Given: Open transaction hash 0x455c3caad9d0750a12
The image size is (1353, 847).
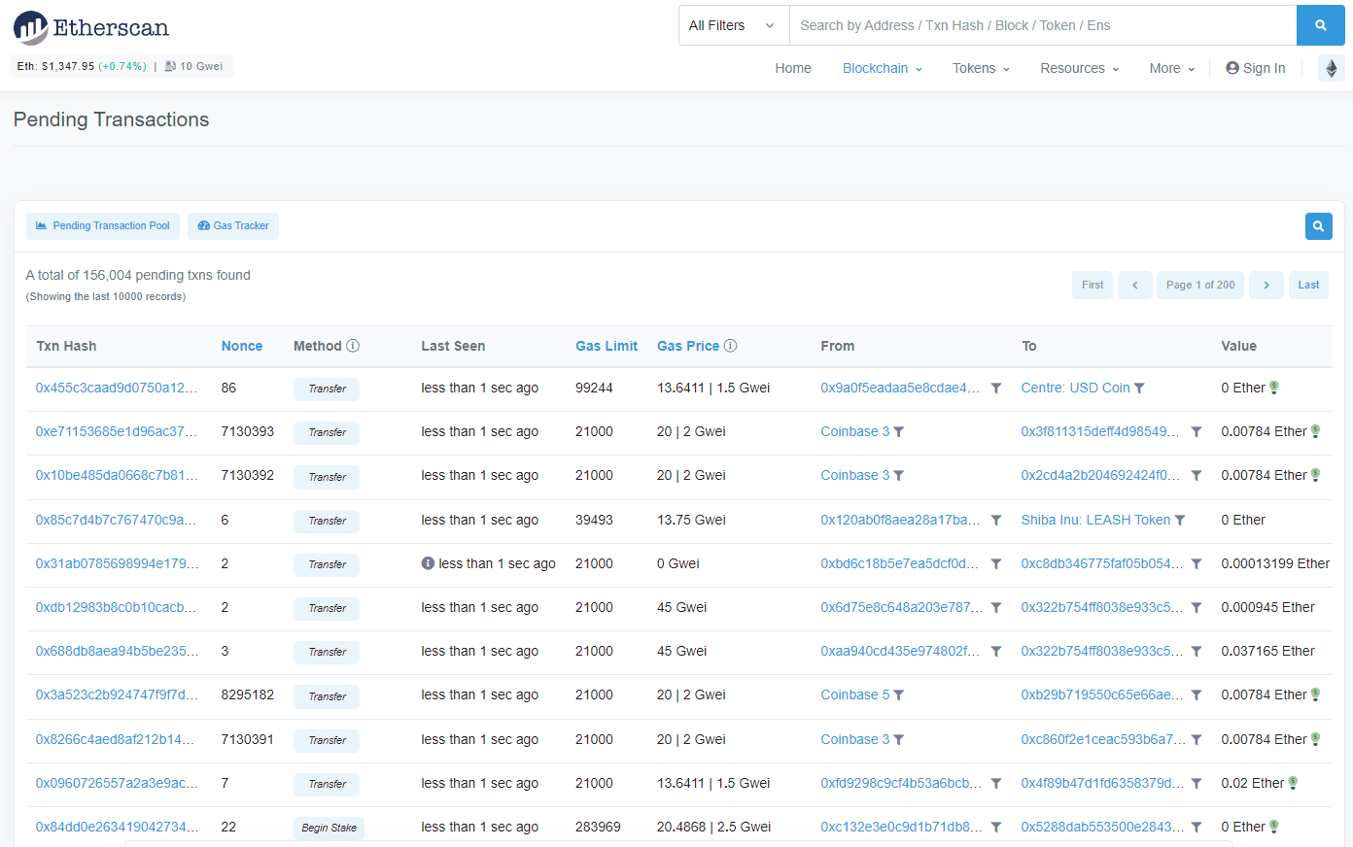Looking at the screenshot, I should point(117,388).
